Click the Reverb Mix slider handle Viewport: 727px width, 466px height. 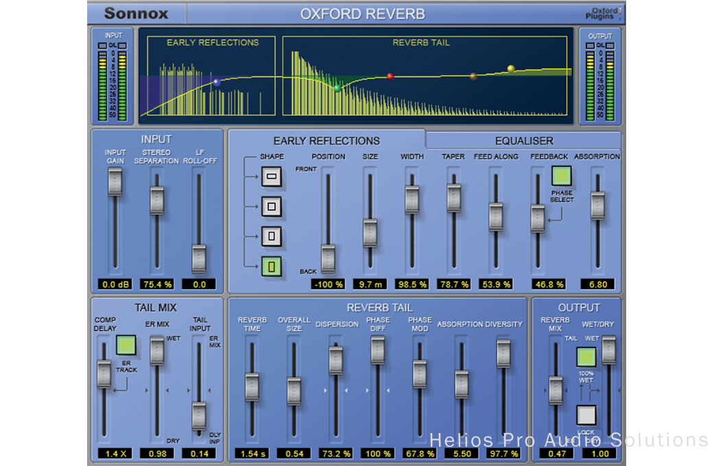tap(556, 390)
